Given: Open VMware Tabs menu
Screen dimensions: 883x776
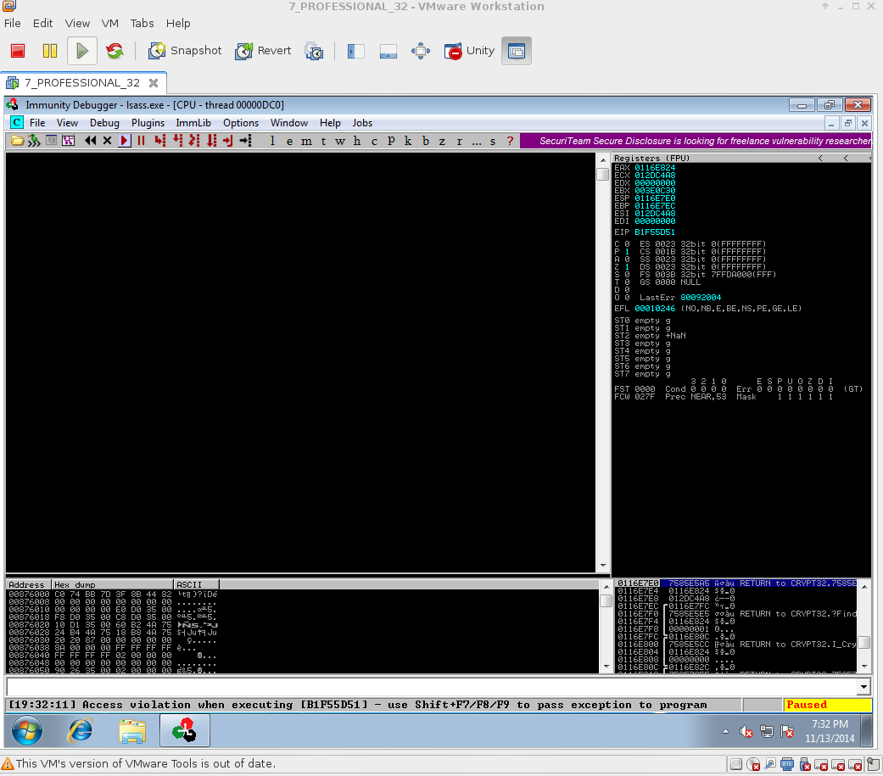Looking at the screenshot, I should pos(142,23).
